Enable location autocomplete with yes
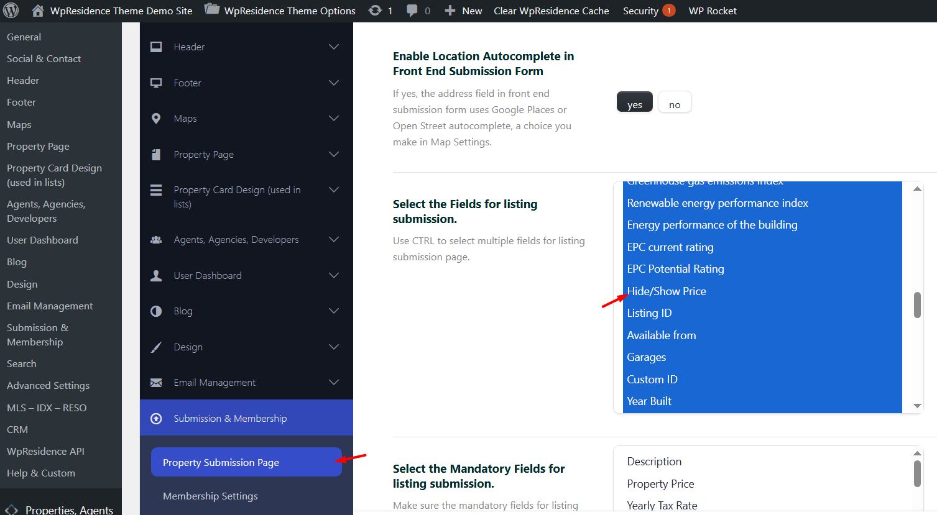This screenshot has width=937, height=515. tap(634, 103)
